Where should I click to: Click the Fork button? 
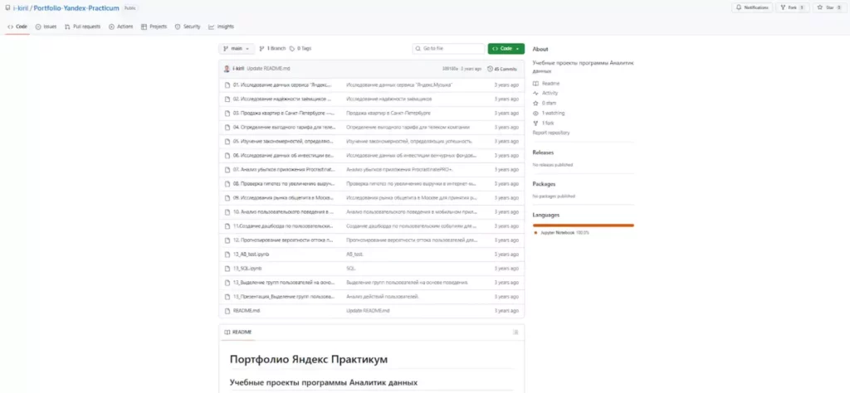tap(793, 7)
